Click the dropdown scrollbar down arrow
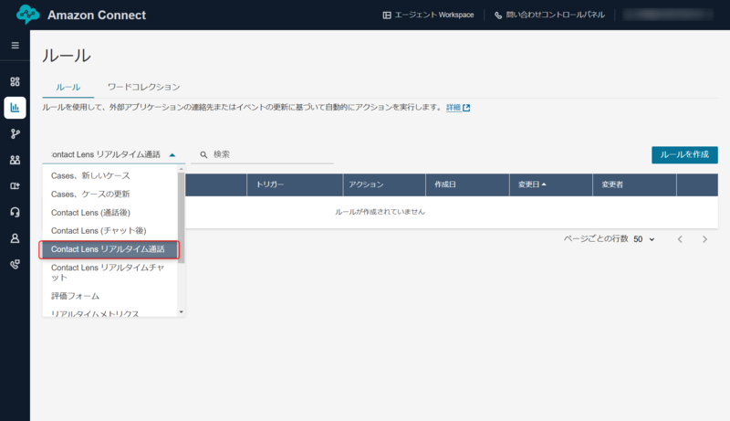Viewport: 730px width, 421px height. [181, 312]
